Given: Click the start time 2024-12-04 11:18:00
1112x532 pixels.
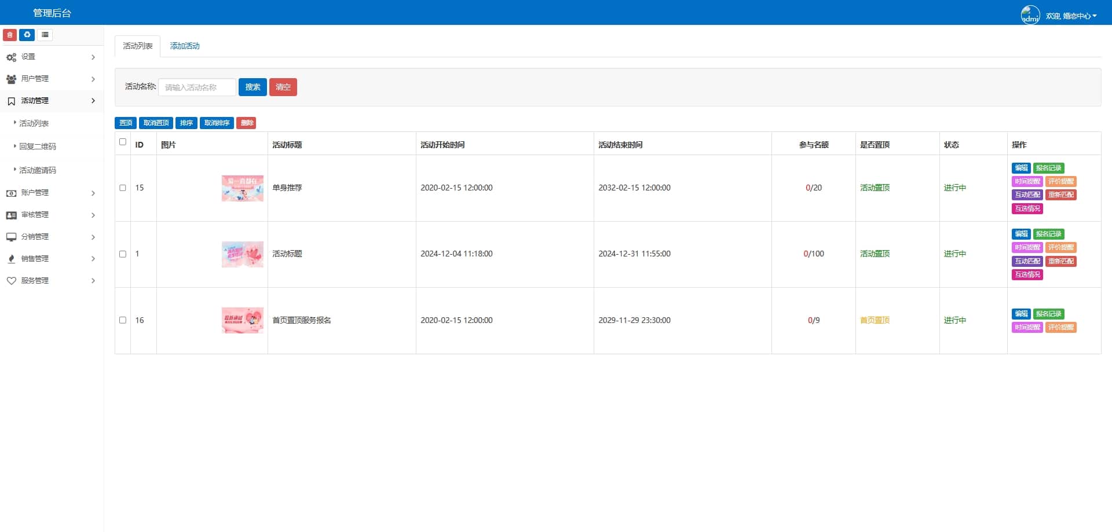Looking at the screenshot, I should [x=456, y=254].
